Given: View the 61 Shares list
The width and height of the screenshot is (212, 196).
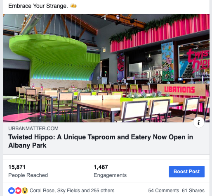Looking at the screenshot, I should pyautogui.click(x=193, y=191).
